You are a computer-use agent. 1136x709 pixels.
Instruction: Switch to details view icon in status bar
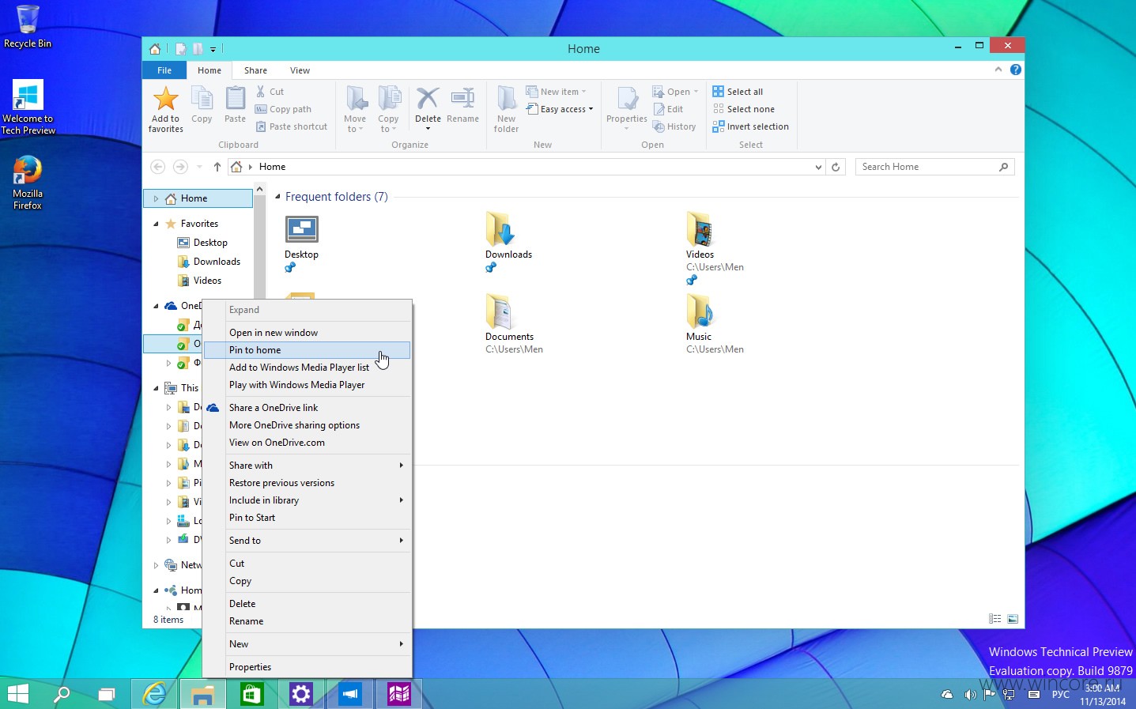(x=995, y=619)
